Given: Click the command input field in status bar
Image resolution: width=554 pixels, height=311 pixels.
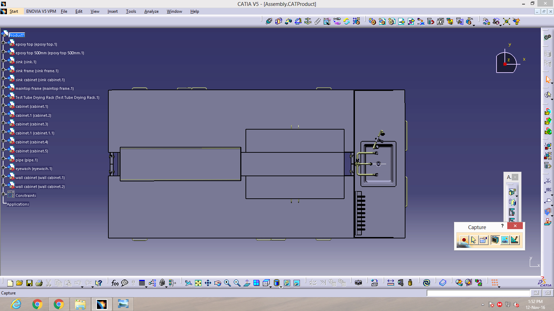Looking at the screenshot, I should tap(479, 293).
